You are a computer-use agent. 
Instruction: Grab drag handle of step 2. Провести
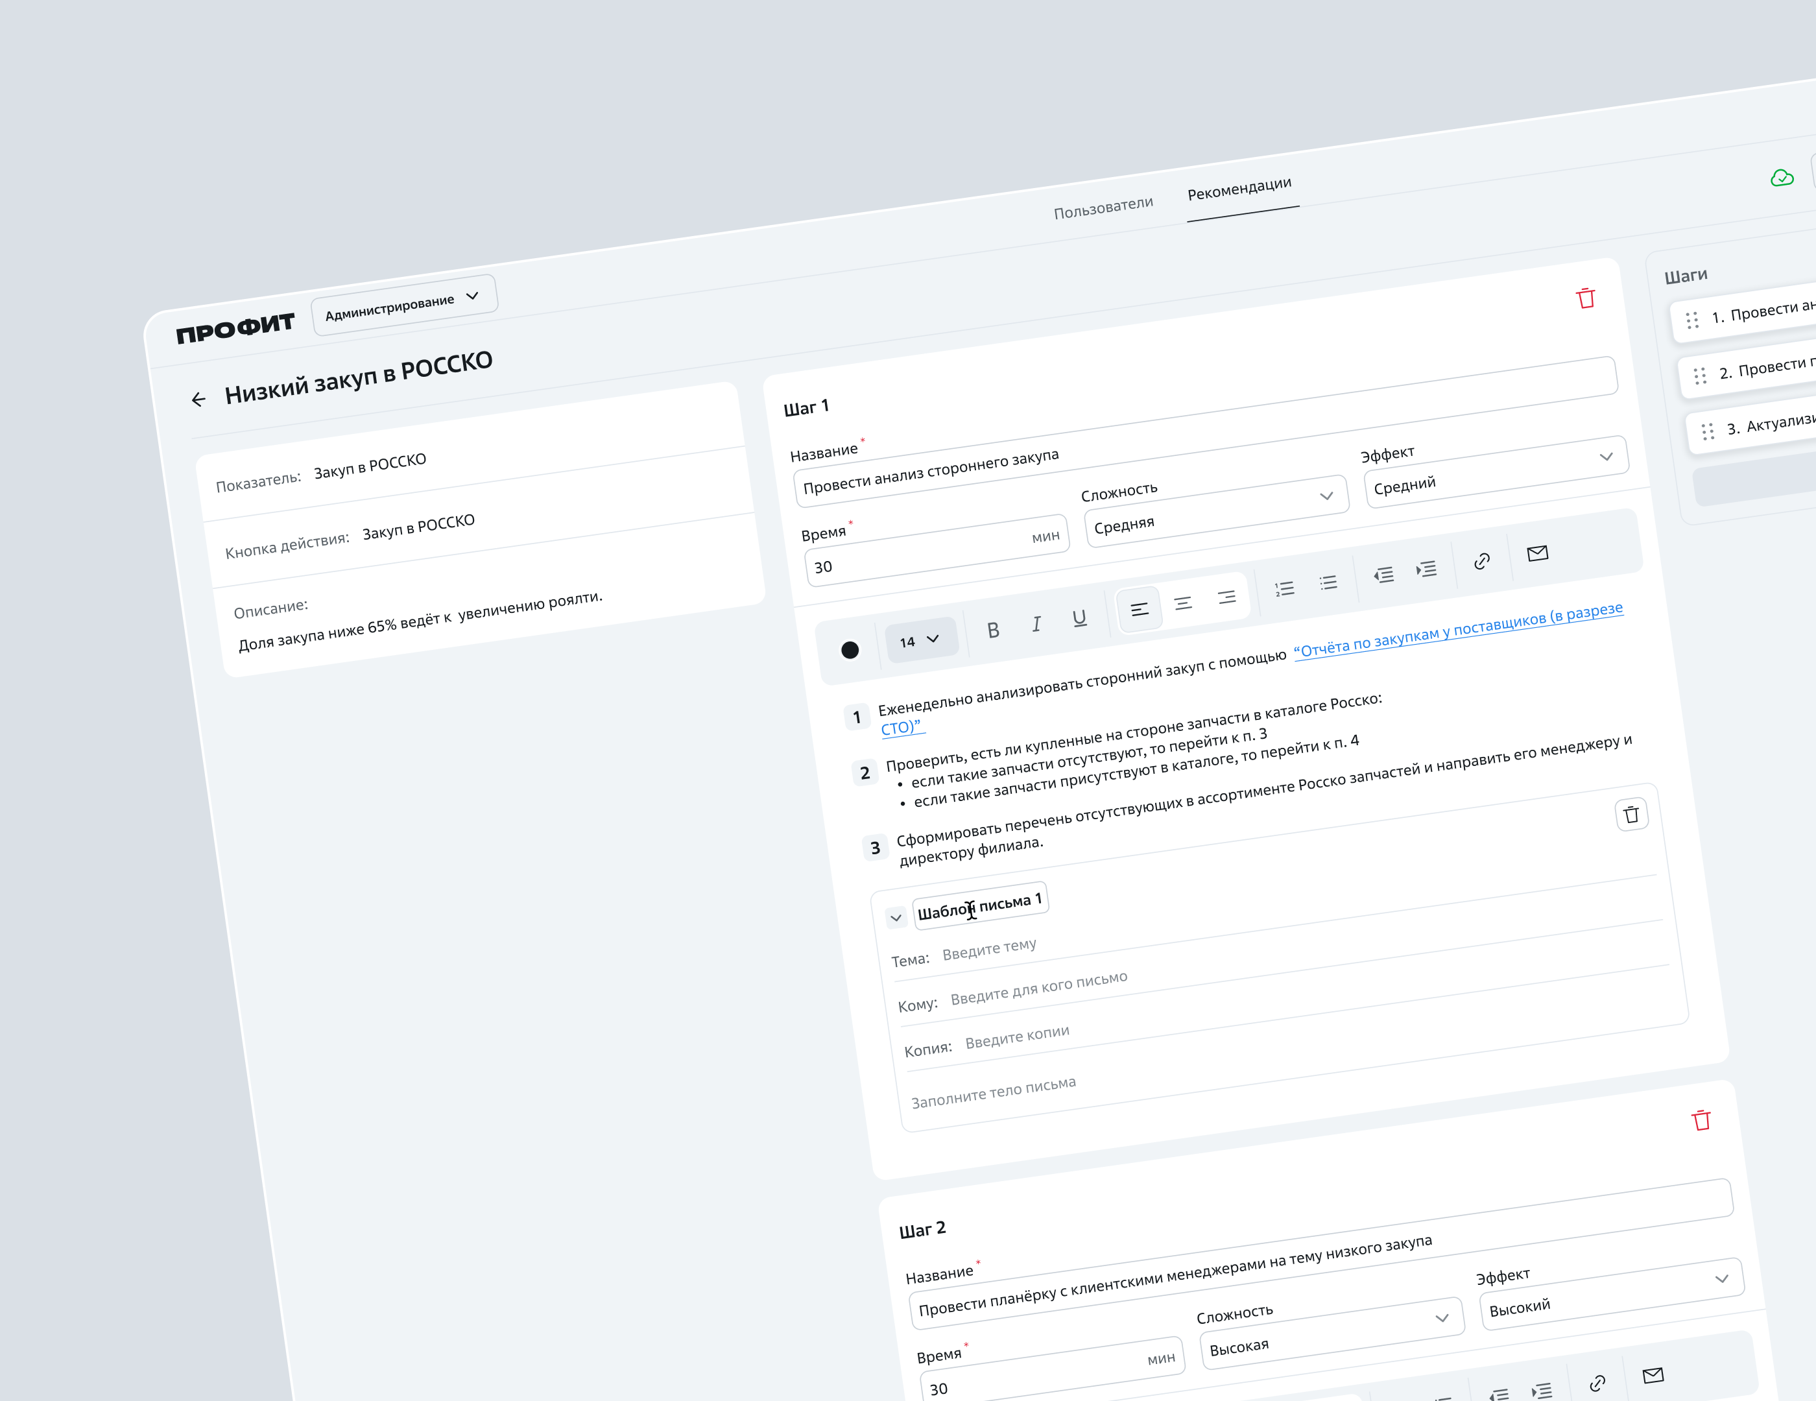(x=1701, y=376)
